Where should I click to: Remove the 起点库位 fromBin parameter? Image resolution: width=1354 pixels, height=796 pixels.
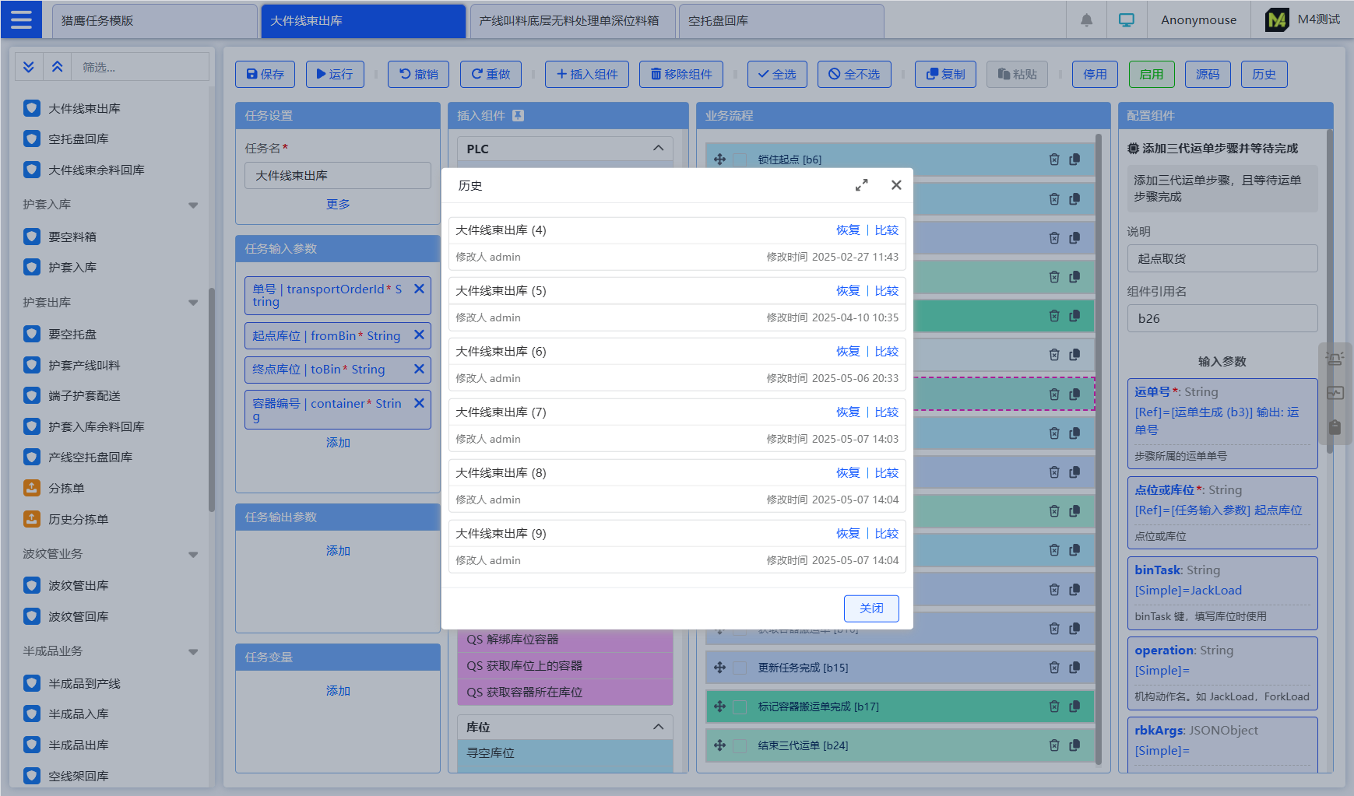pos(419,335)
